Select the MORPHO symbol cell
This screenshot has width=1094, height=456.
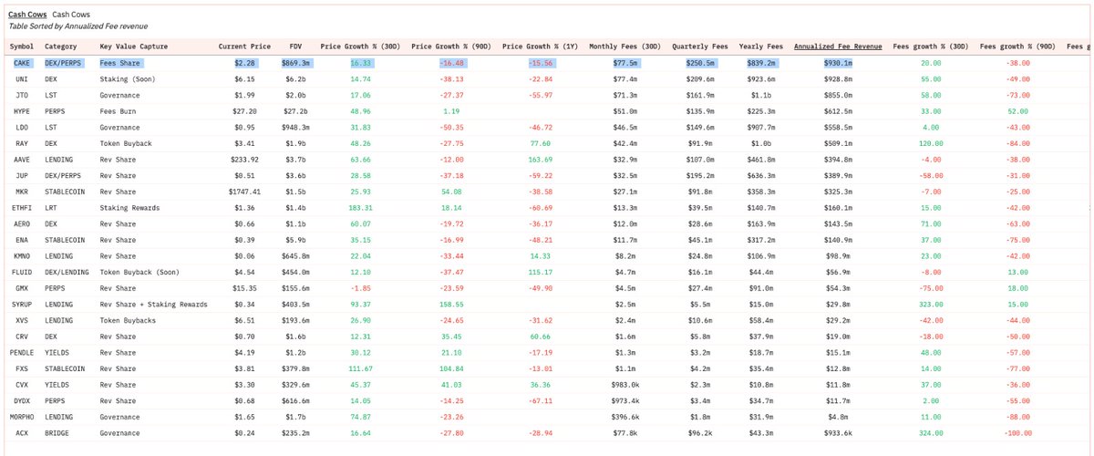23,416
